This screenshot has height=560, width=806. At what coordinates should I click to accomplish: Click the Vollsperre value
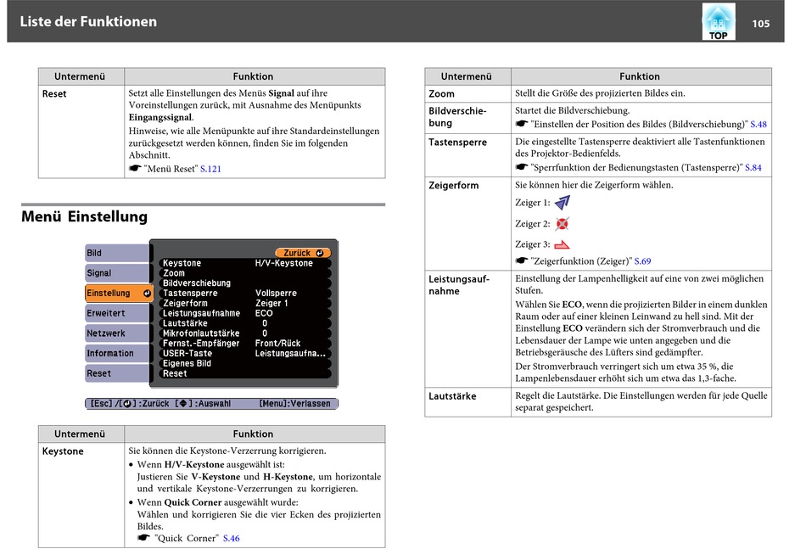(x=276, y=293)
